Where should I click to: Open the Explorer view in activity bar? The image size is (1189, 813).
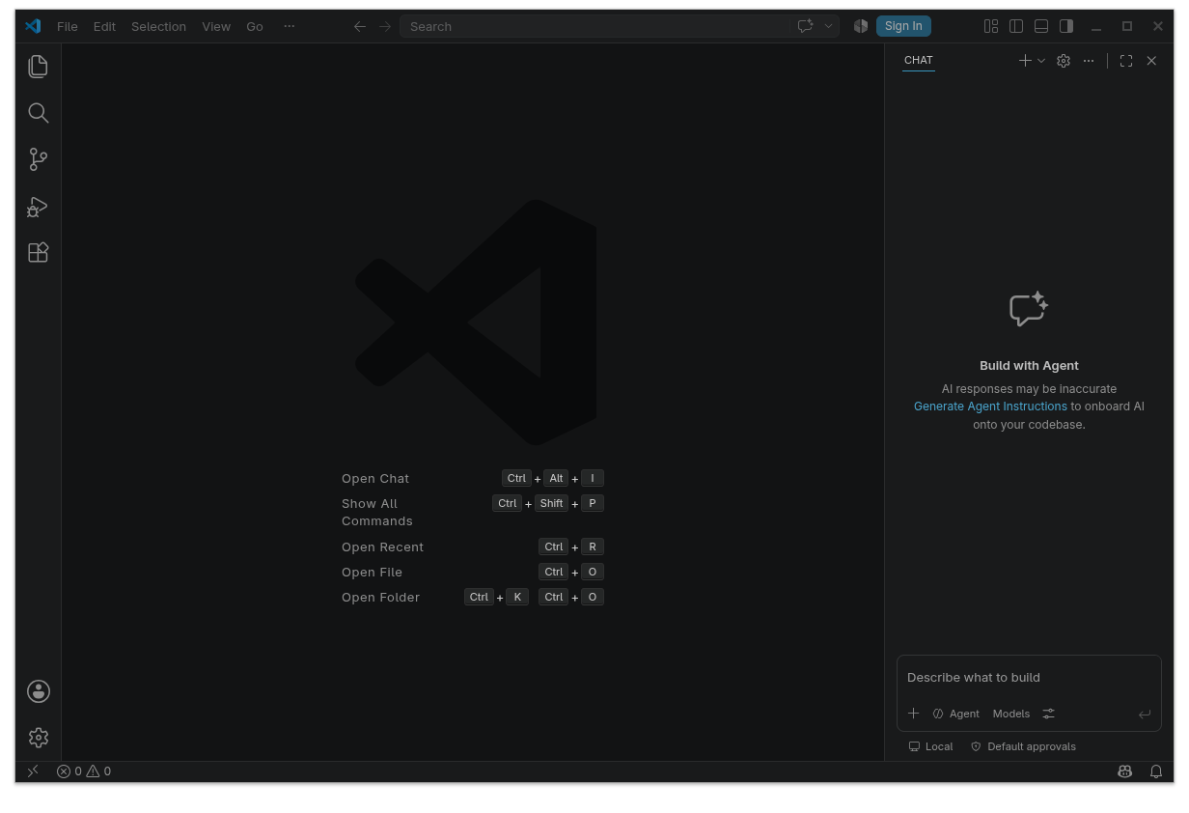pos(38,66)
